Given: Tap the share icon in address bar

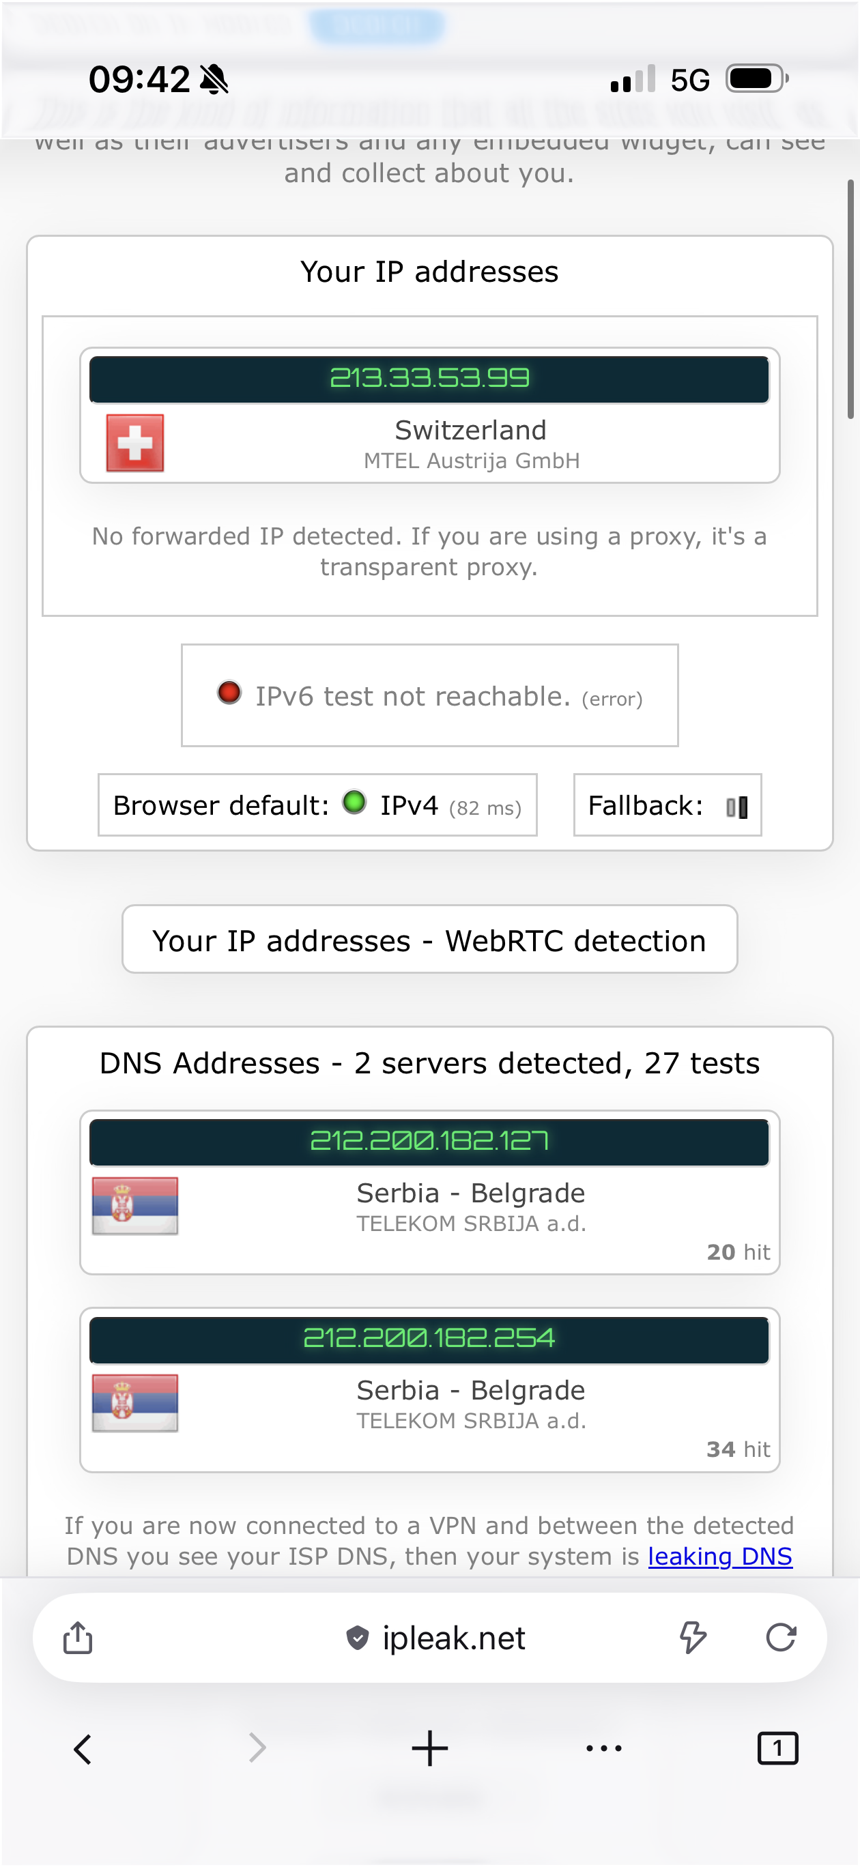Looking at the screenshot, I should pos(78,1638).
